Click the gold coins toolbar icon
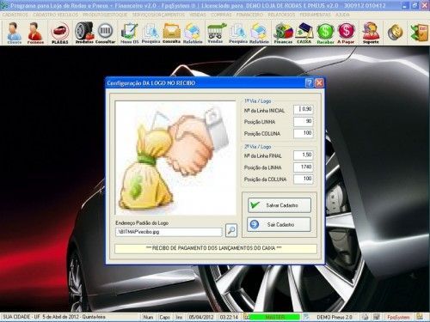Screen dimensions: 430x322 [396, 33]
